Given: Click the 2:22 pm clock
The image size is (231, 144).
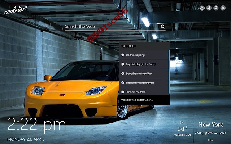Looking at the screenshot, I should point(37,125).
